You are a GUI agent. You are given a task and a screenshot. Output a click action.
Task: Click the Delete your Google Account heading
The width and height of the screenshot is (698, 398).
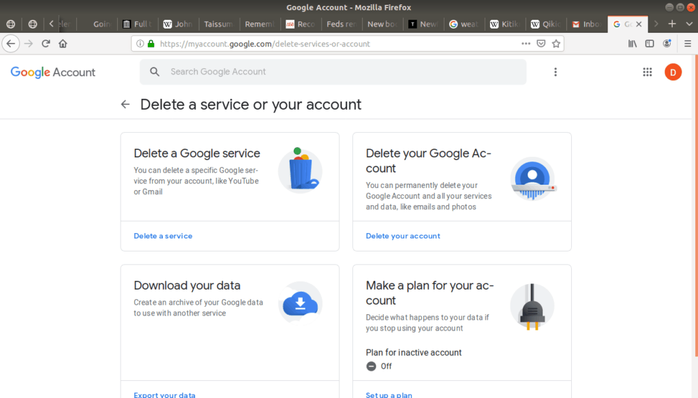pyautogui.click(x=428, y=161)
